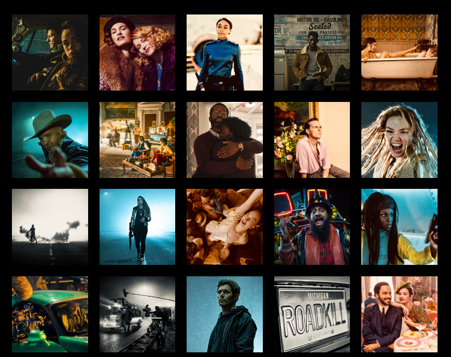
Task: Open the couple at the dining table photo
Action: 399,314
